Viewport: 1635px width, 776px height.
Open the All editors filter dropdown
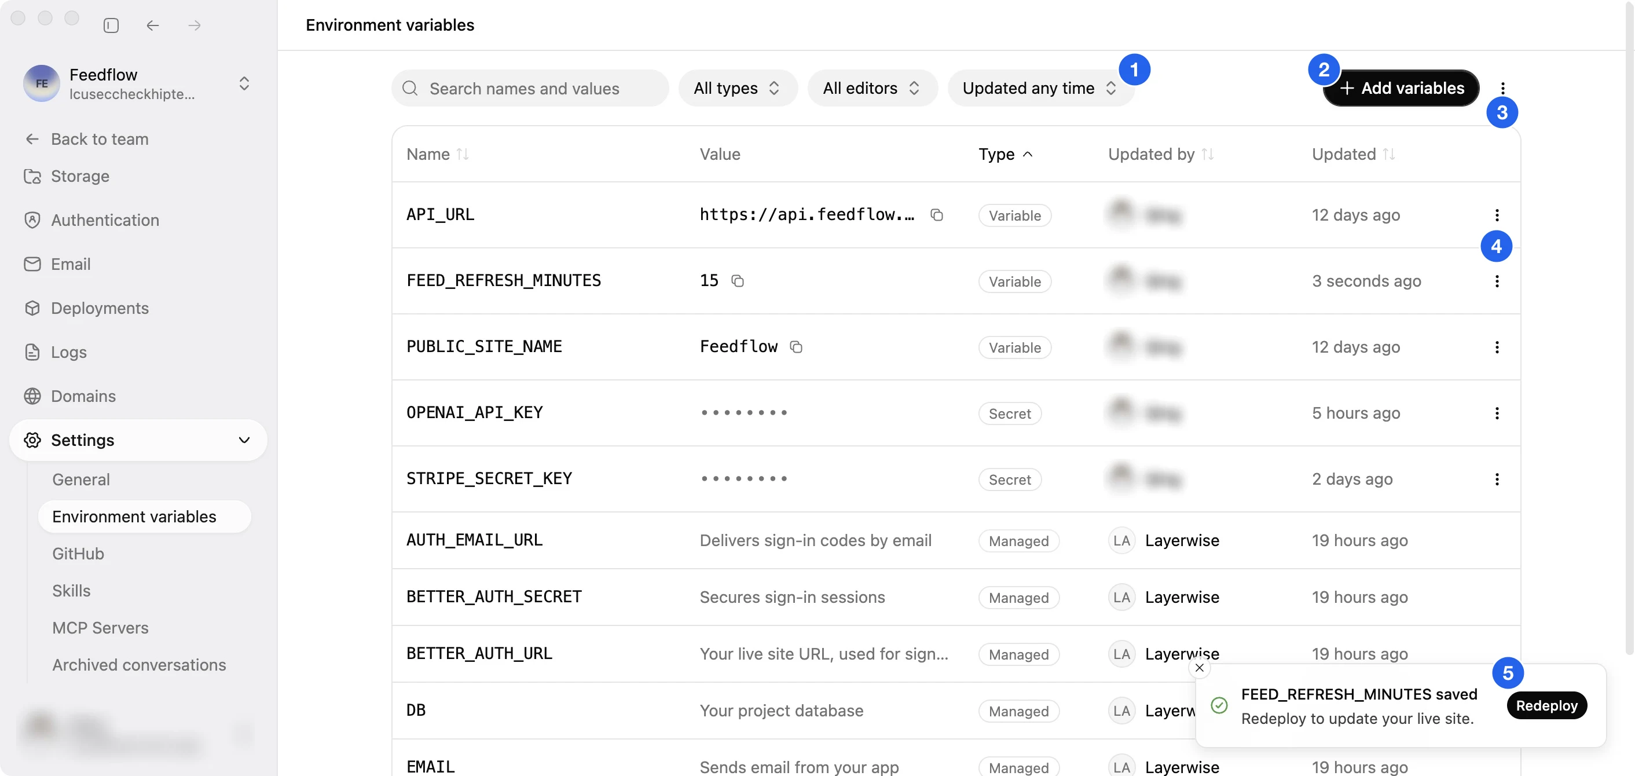pos(872,88)
